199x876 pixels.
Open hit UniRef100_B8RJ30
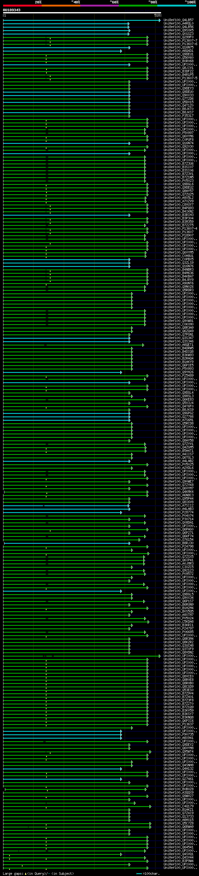[178, 543]
